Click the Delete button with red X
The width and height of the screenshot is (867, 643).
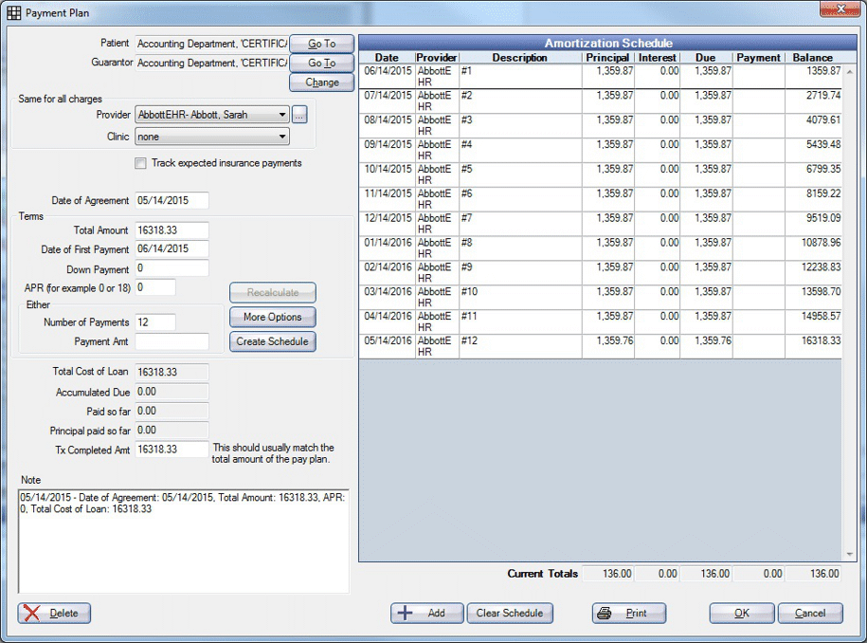[x=55, y=613]
